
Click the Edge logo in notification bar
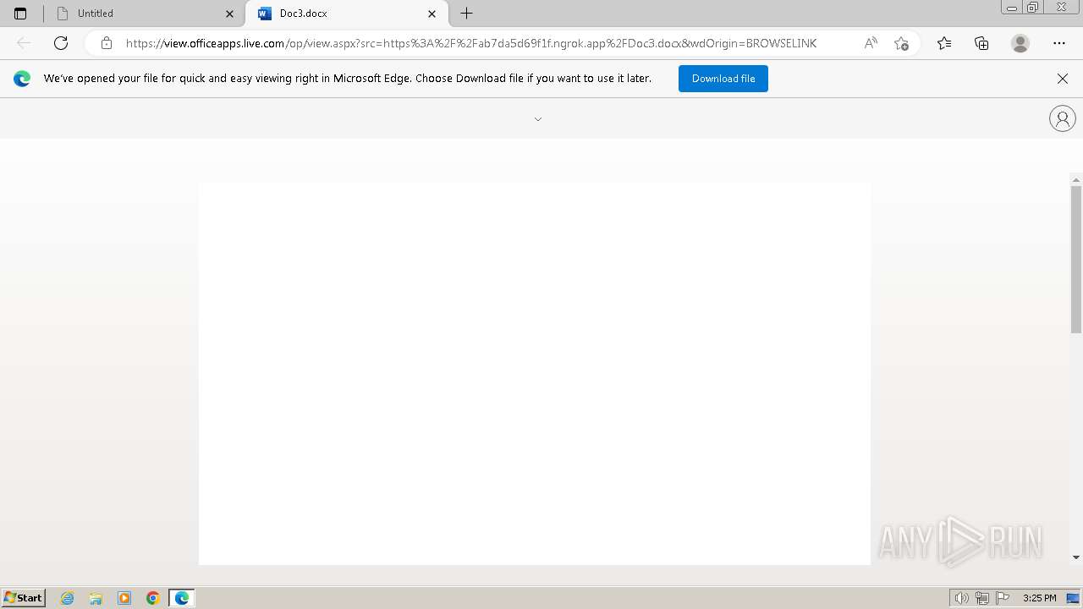coord(22,79)
